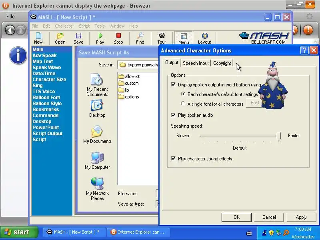Select Script Output in the sidebar
Image resolution: width=320 pixels, height=240 pixels.
[47, 134]
